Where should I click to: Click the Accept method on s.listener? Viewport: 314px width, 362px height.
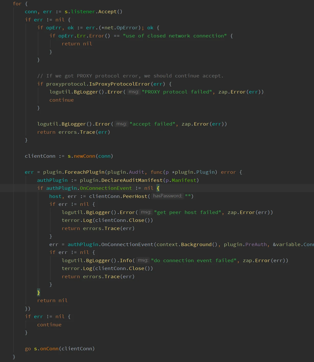point(107,12)
